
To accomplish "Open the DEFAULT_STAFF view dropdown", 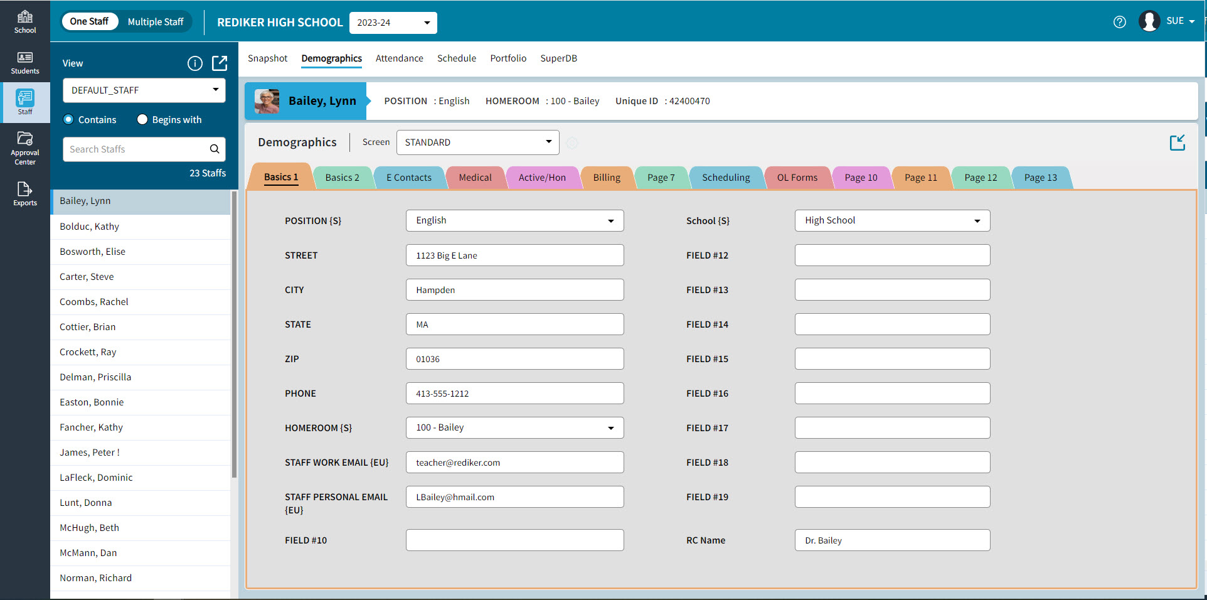I will coord(144,90).
